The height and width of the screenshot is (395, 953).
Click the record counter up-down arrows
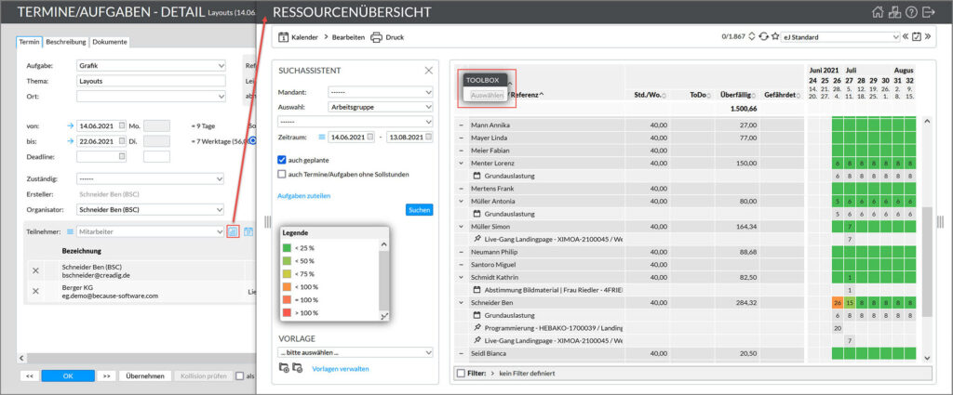coord(752,37)
